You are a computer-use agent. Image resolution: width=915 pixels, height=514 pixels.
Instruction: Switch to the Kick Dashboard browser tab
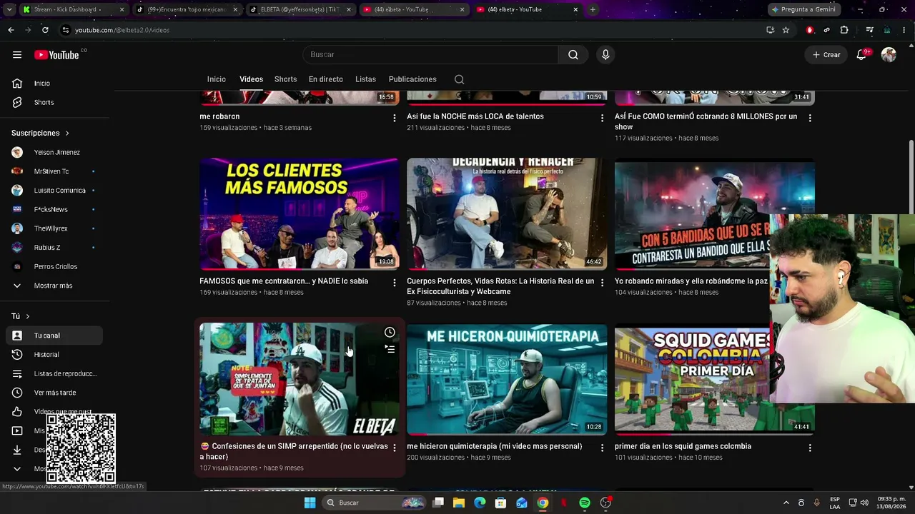(x=74, y=9)
